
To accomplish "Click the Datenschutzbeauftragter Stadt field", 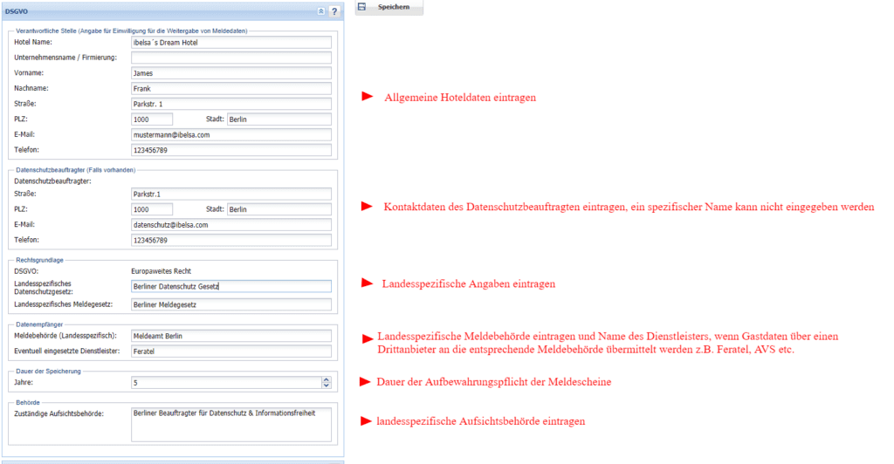I will point(279,209).
